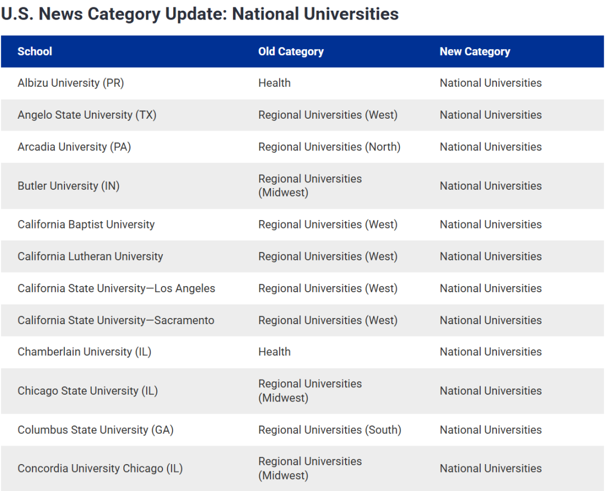The image size is (605, 491).
Task: Select Columbus State University (GA) row
Action: click(302, 430)
